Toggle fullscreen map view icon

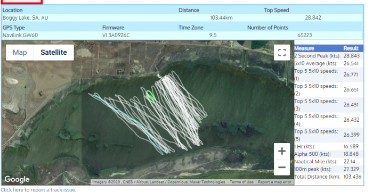pos(282,53)
